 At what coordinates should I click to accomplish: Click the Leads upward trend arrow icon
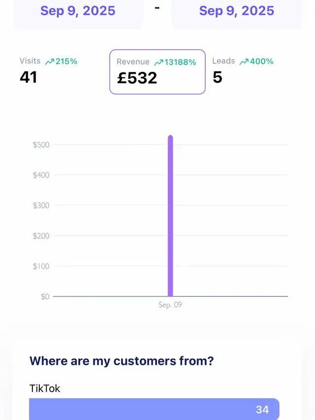point(244,62)
